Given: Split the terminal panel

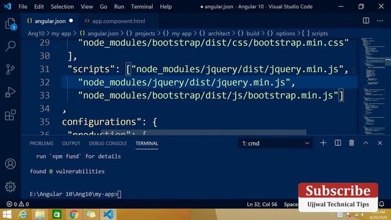Looking at the screenshot, I should pyautogui.click(x=338, y=143).
